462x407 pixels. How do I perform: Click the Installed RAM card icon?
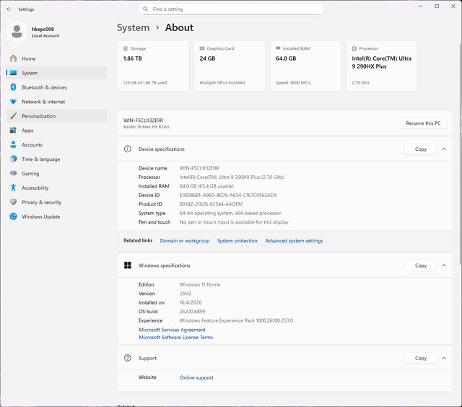pyautogui.click(x=278, y=48)
